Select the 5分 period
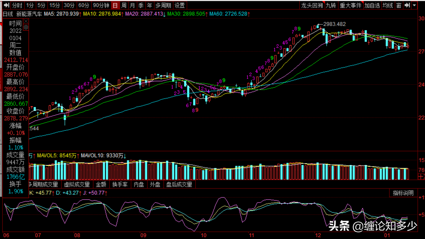 pyautogui.click(x=42, y=5)
